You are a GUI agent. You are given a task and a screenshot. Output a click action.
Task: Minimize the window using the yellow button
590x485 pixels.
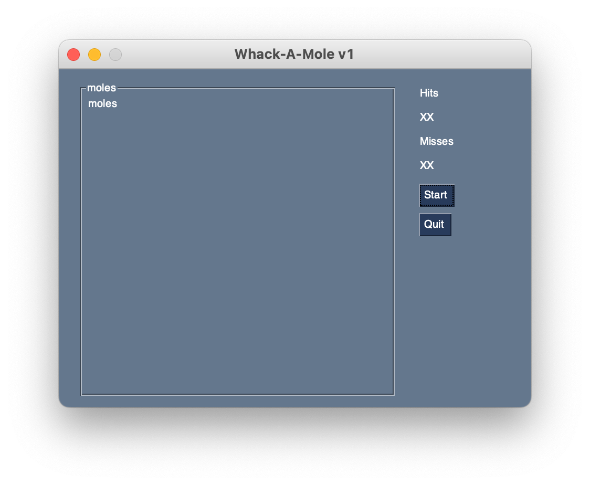(x=94, y=55)
